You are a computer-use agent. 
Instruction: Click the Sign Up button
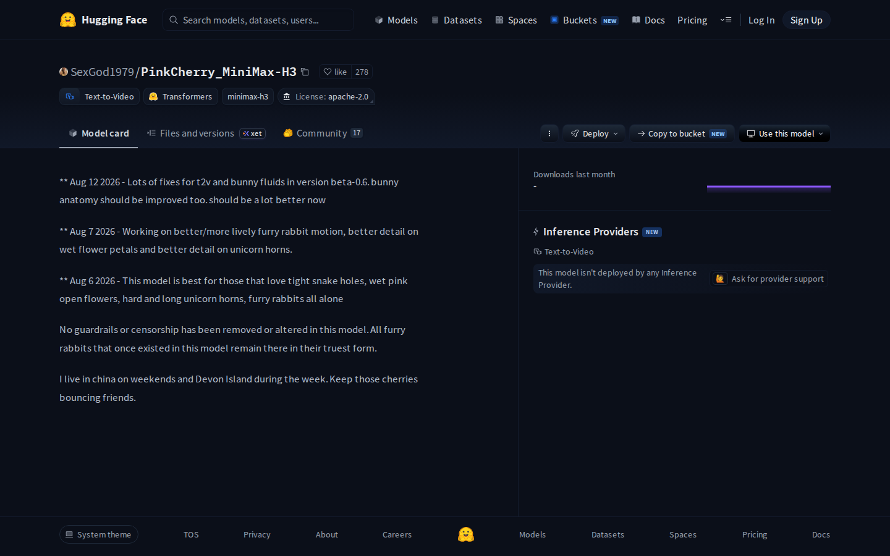click(807, 20)
